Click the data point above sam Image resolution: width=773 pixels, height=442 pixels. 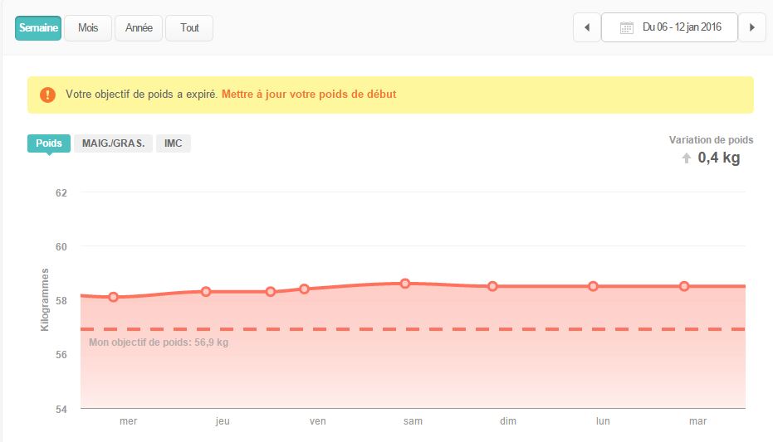coord(405,284)
